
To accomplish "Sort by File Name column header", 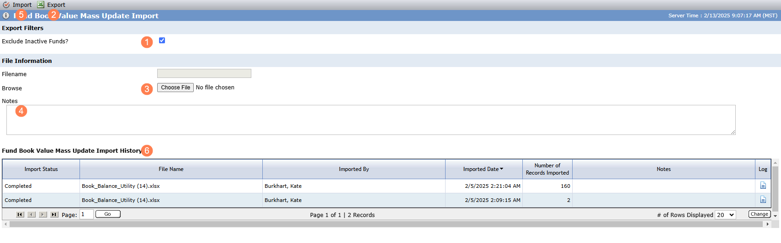I will (x=171, y=169).
